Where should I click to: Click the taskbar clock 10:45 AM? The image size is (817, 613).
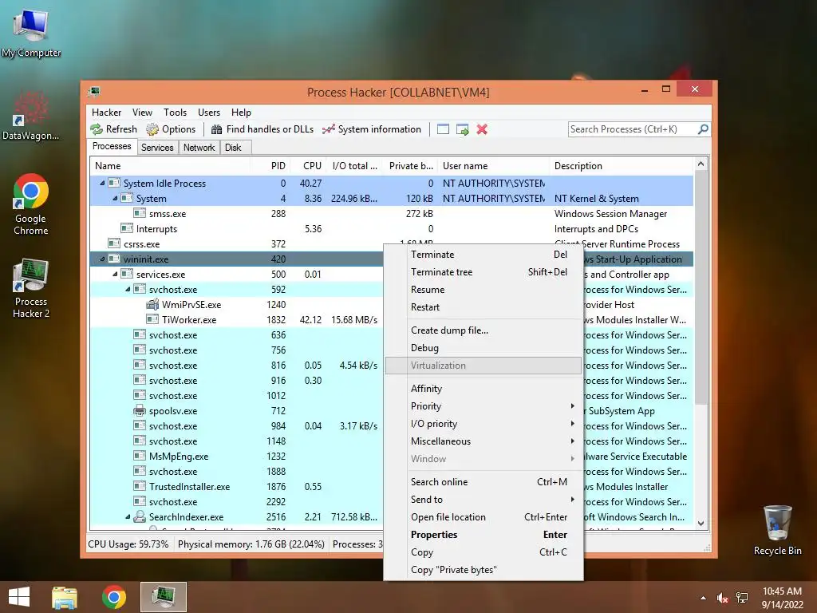tap(782, 591)
